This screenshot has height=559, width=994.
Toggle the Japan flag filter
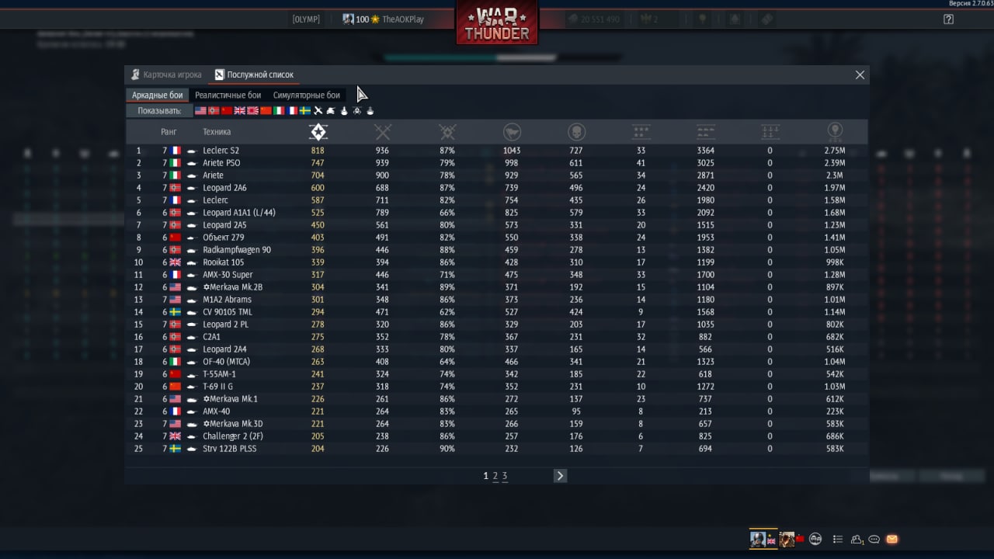tap(252, 110)
